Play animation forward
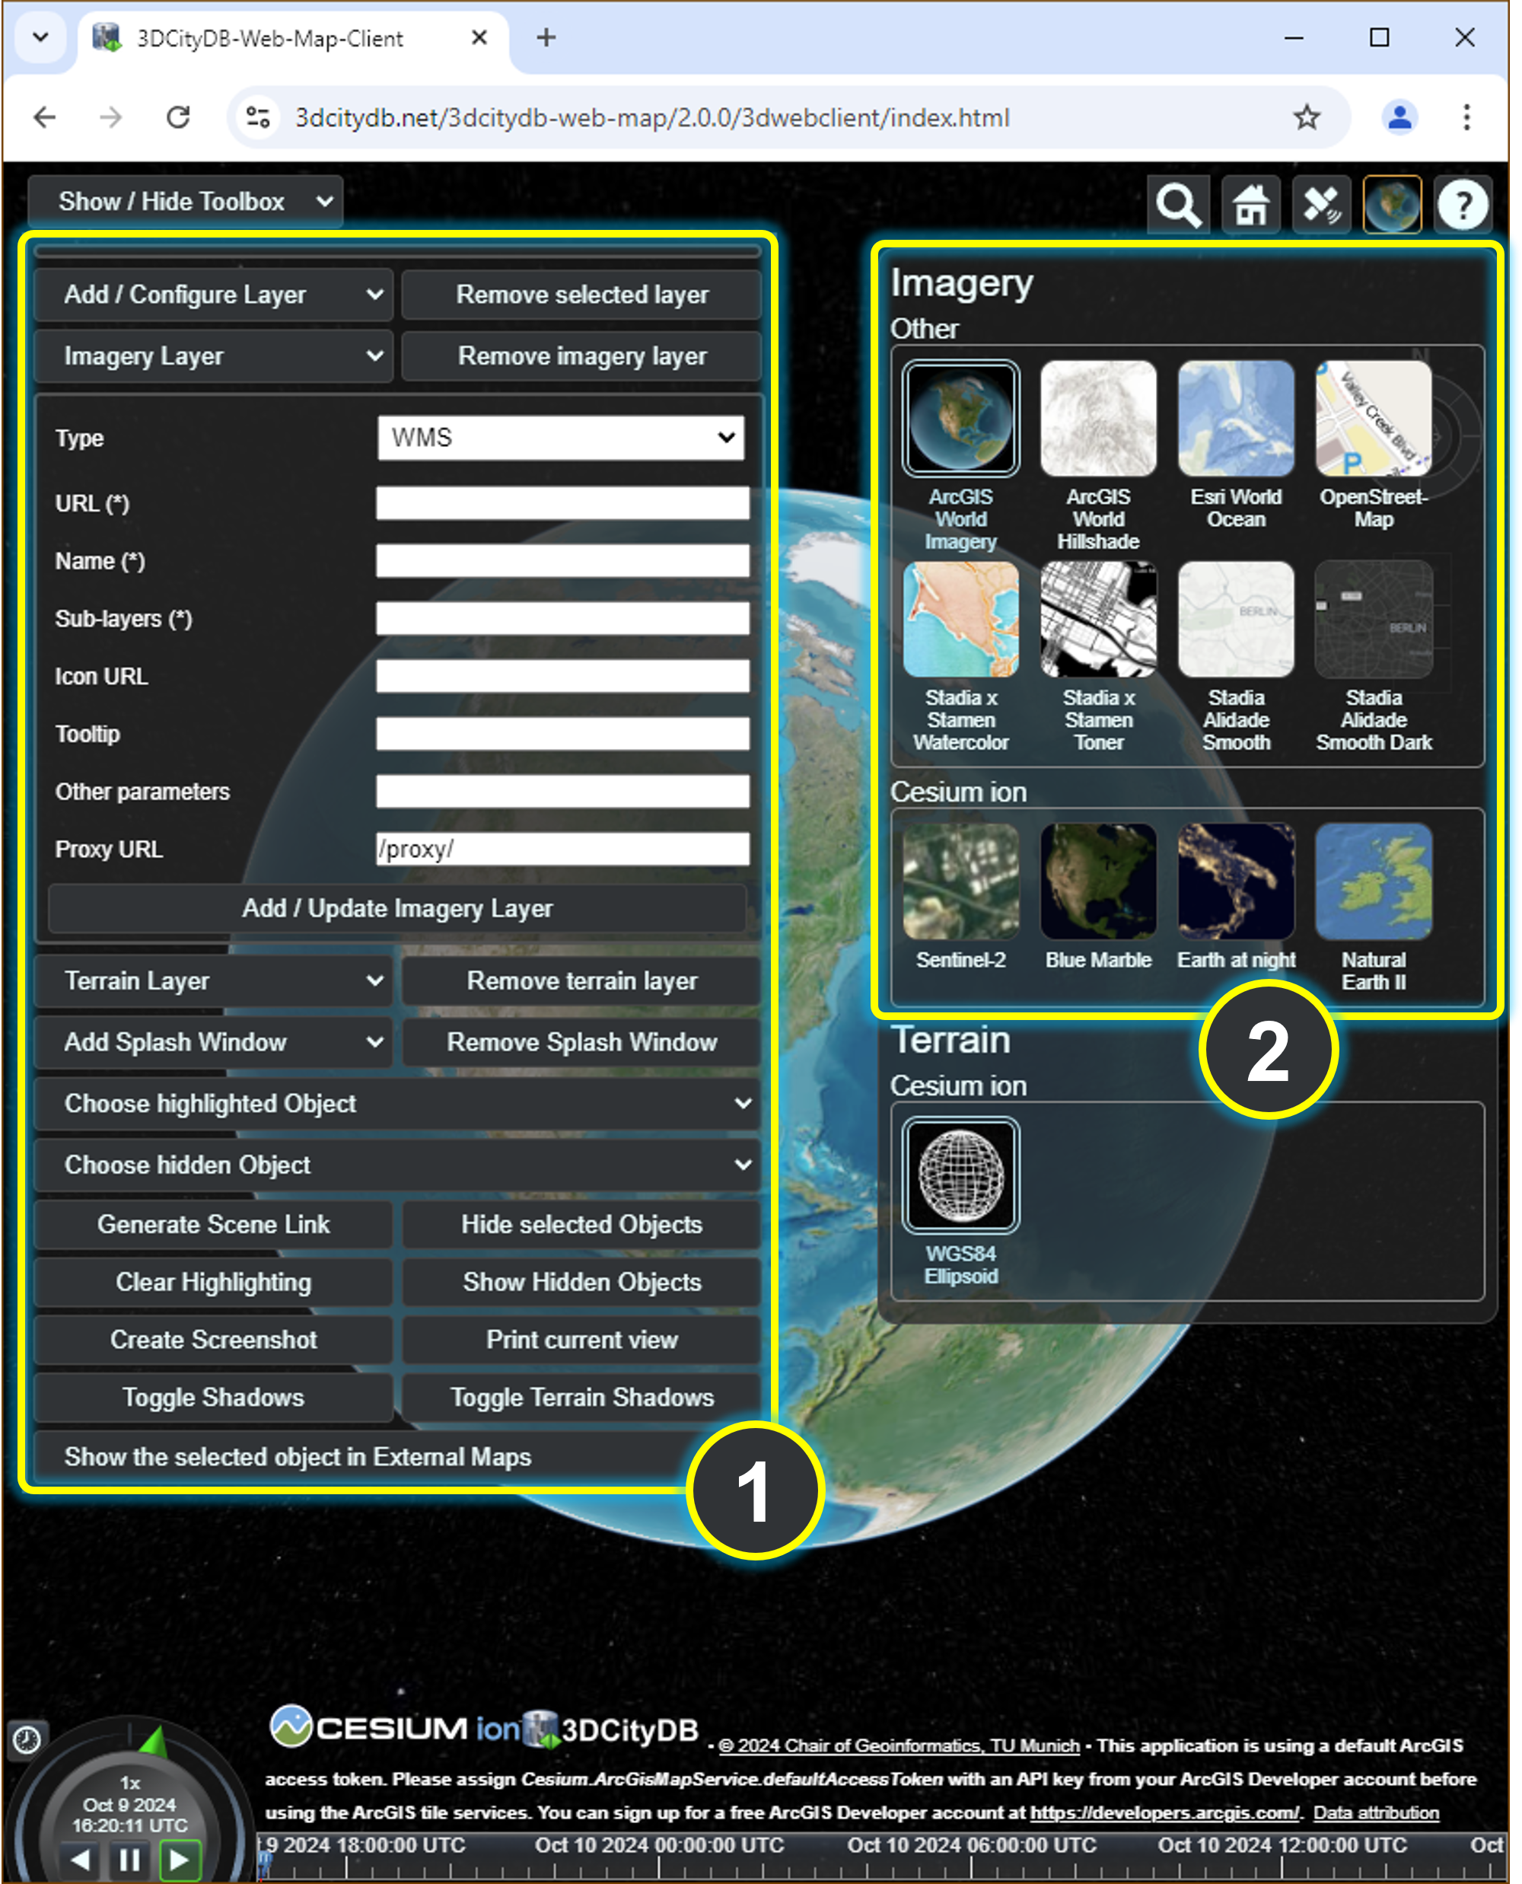This screenshot has height=1884, width=1522. [180, 1859]
